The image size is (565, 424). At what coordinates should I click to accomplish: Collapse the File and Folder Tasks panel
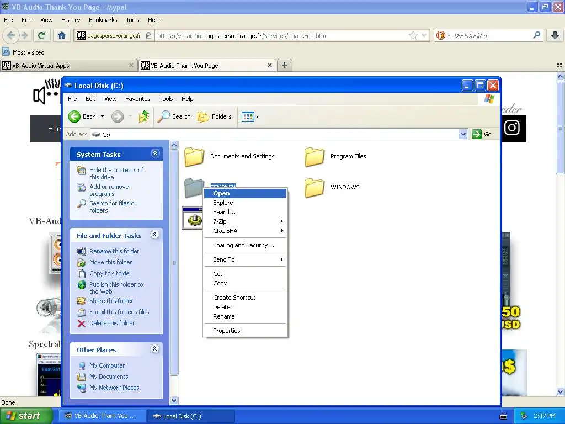[x=155, y=235]
